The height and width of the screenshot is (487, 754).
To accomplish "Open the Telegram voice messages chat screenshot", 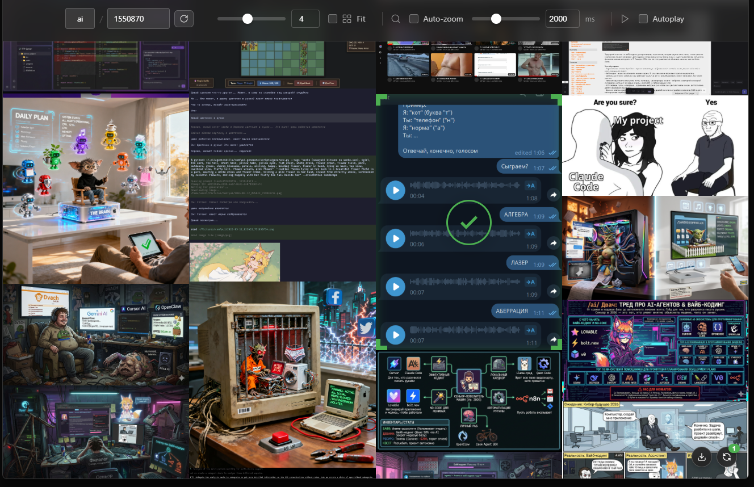I will point(469,222).
